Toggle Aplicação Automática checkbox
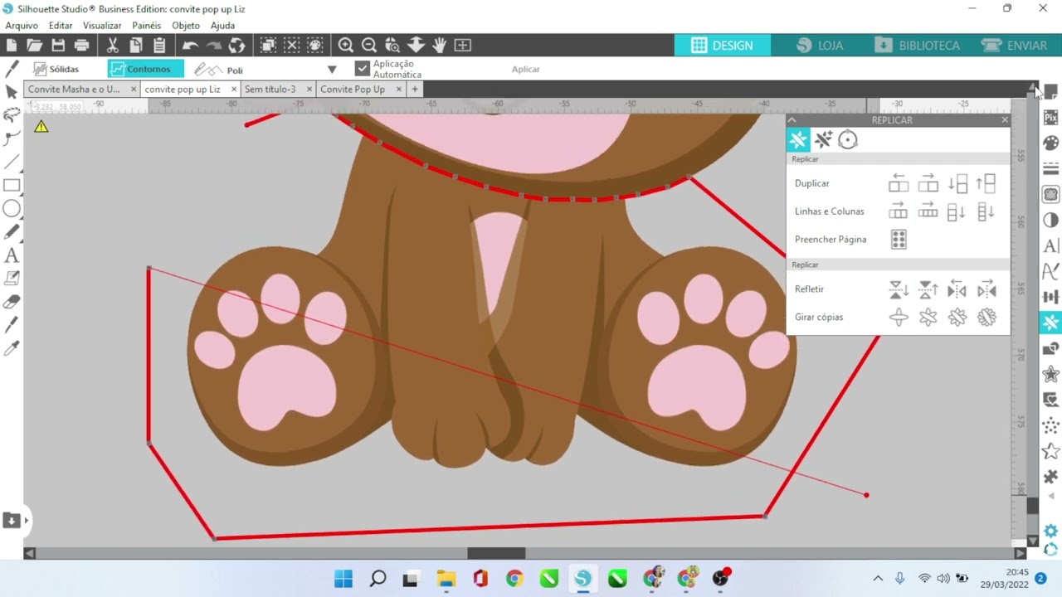 362,69
